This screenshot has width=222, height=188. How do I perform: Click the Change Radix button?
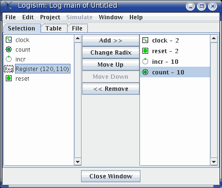pos(111,53)
